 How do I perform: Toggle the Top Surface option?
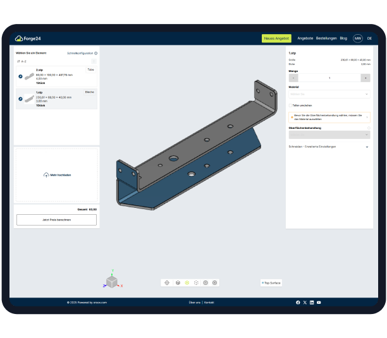tap(271, 283)
